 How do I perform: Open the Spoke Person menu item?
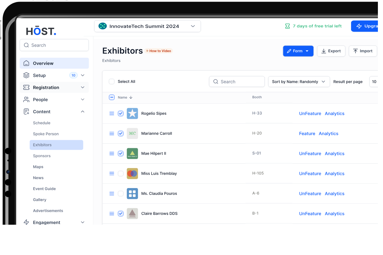(46, 134)
